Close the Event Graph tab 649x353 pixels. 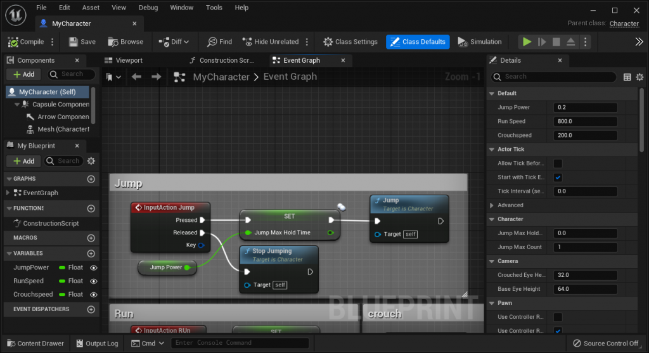343,60
